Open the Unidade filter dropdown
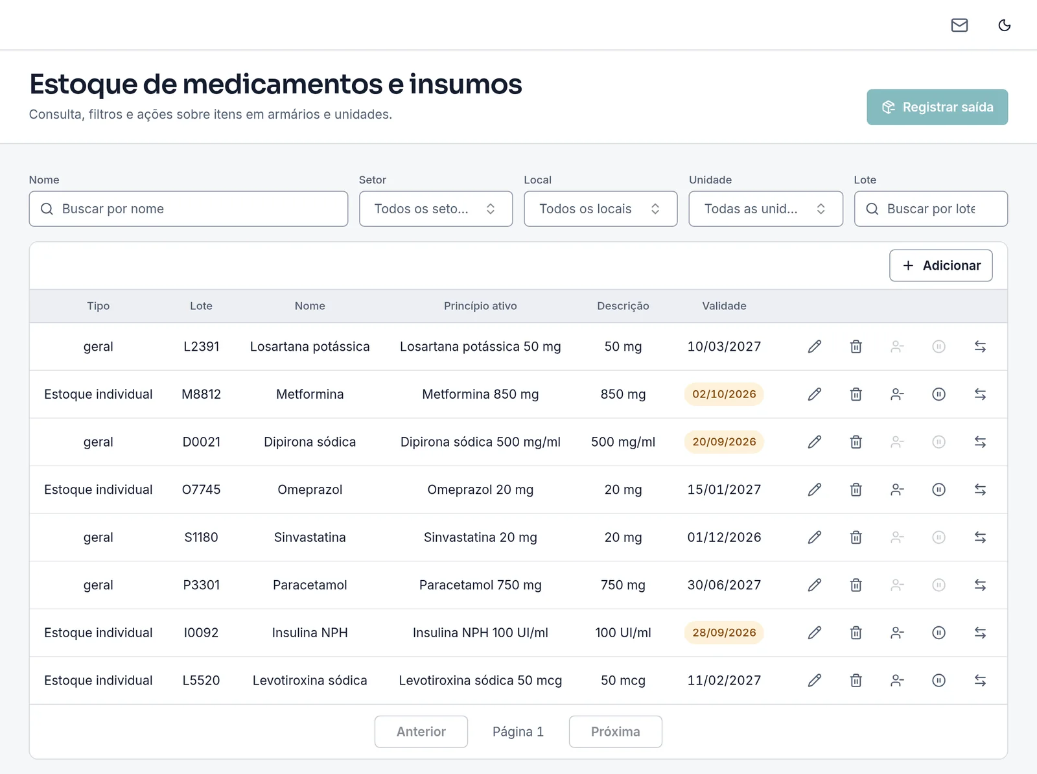The image size is (1037, 774). (x=765, y=209)
